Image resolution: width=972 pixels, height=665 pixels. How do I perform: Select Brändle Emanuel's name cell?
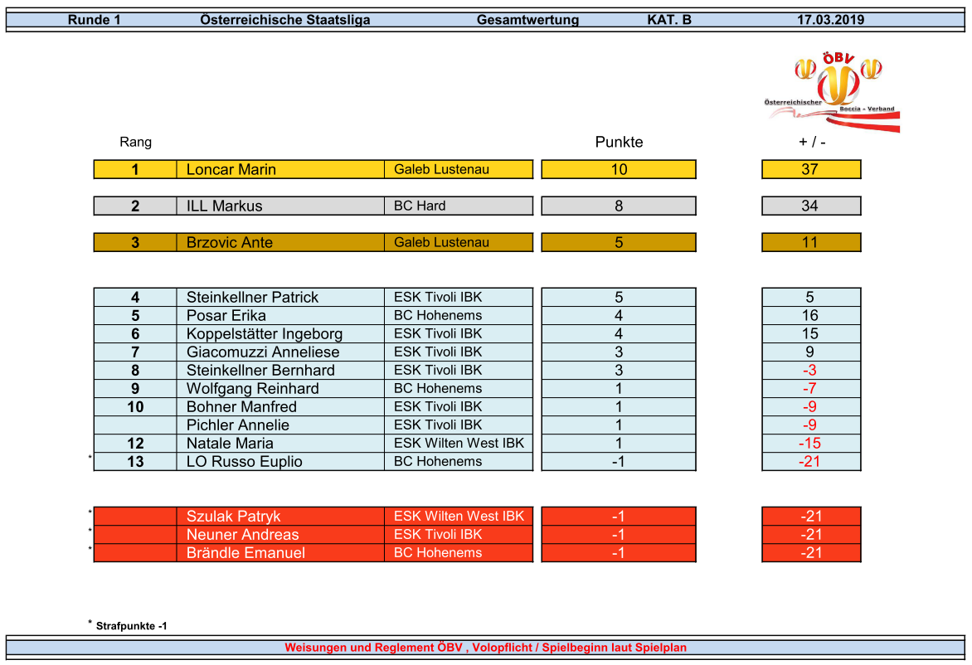point(245,553)
